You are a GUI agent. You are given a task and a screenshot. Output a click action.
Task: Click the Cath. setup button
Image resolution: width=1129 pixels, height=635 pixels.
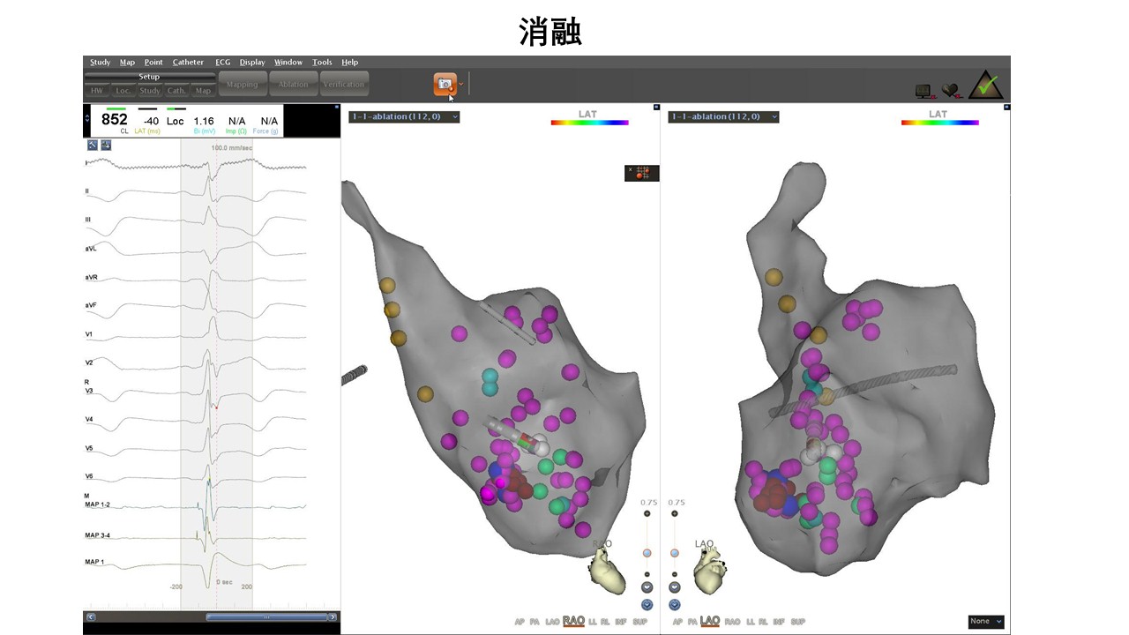[x=177, y=90]
